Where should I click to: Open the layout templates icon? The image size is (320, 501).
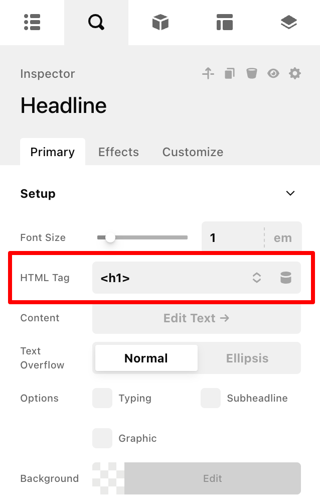[x=224, y=23]
